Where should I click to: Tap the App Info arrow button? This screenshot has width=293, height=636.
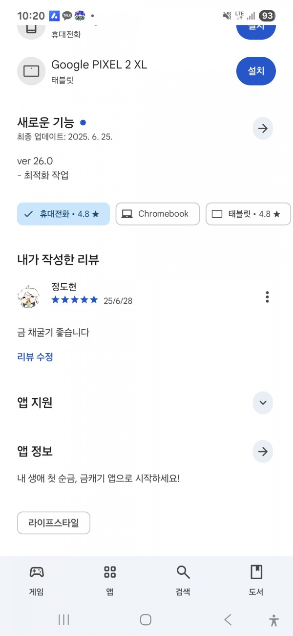(263, 452)
